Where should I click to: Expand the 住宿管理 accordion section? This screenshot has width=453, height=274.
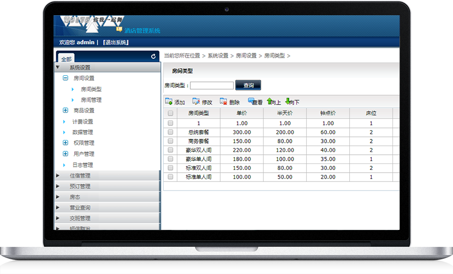[x=80, y=175]
